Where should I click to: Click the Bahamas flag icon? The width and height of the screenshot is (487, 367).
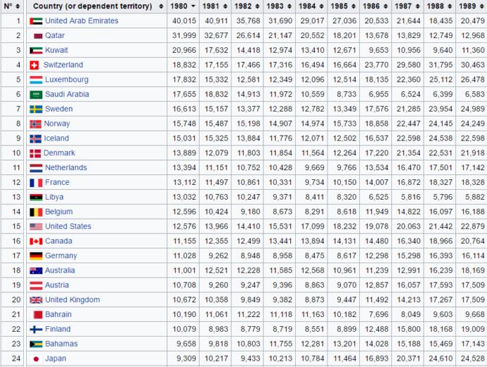tap(36, 344)
